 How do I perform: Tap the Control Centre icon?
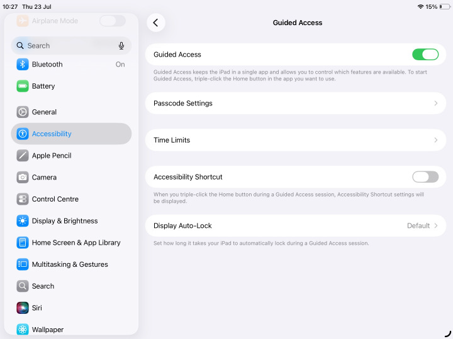(23, 199)
